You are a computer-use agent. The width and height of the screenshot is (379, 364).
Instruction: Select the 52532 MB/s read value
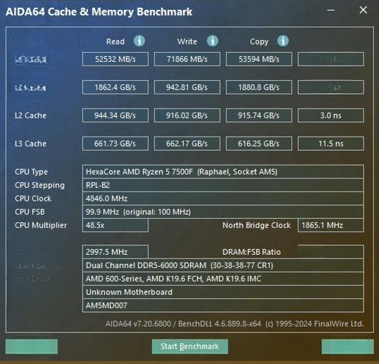116,59
